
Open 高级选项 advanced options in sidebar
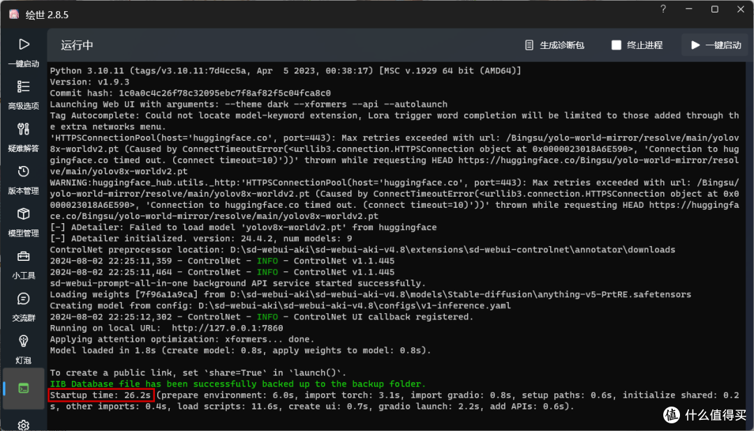point(24,95)
